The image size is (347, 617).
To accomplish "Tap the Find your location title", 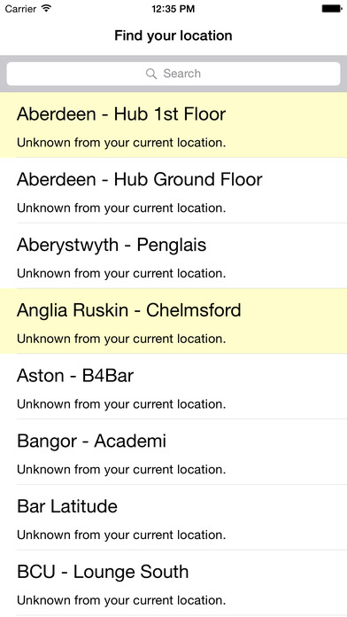I will click(x=173, y=35).
